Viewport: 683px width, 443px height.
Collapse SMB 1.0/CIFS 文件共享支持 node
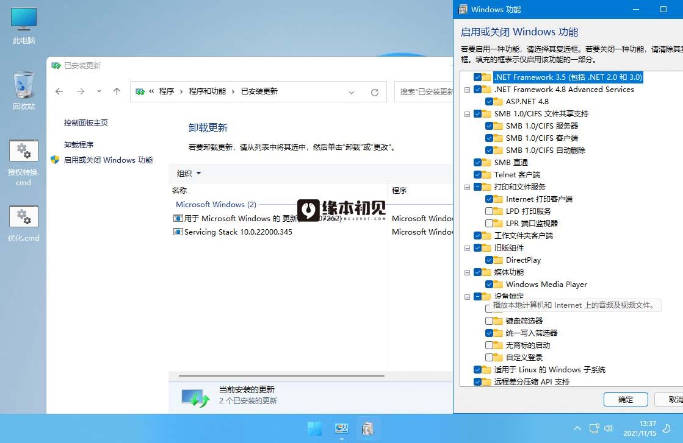point(467,115)
